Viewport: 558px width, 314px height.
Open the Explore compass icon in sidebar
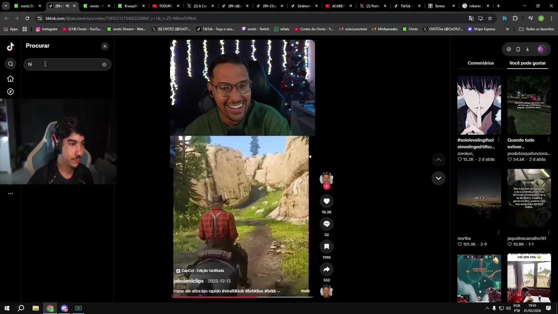coord(10,92)
